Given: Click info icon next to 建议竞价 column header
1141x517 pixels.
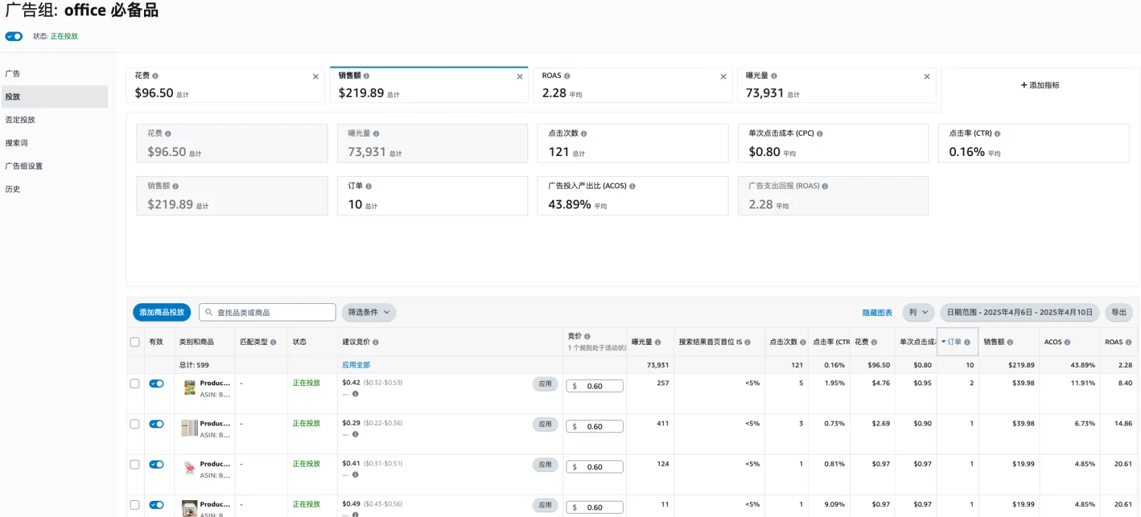Looking at the screenshot, I should tap(375, 342).
